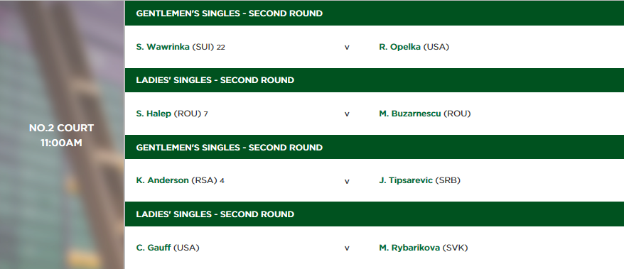The height and width of the screenshot is (269, 624).
Task: Select K. Anderson player name
Action: pyautogui.click(x=162, y=180)
